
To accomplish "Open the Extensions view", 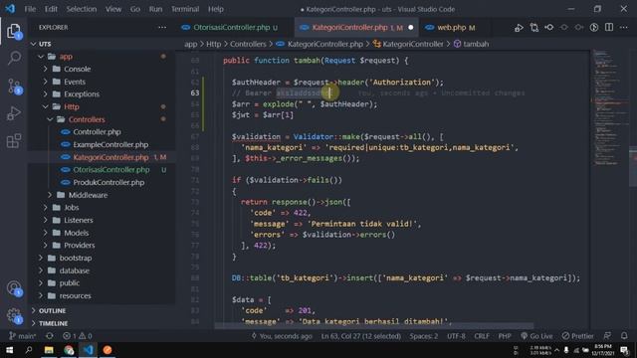I will coord(14,141).
